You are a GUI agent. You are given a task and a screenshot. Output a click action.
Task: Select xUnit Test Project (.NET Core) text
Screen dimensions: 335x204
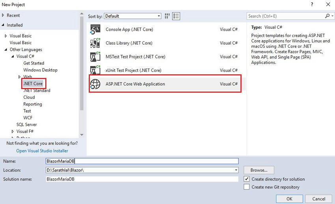point(133,70)
